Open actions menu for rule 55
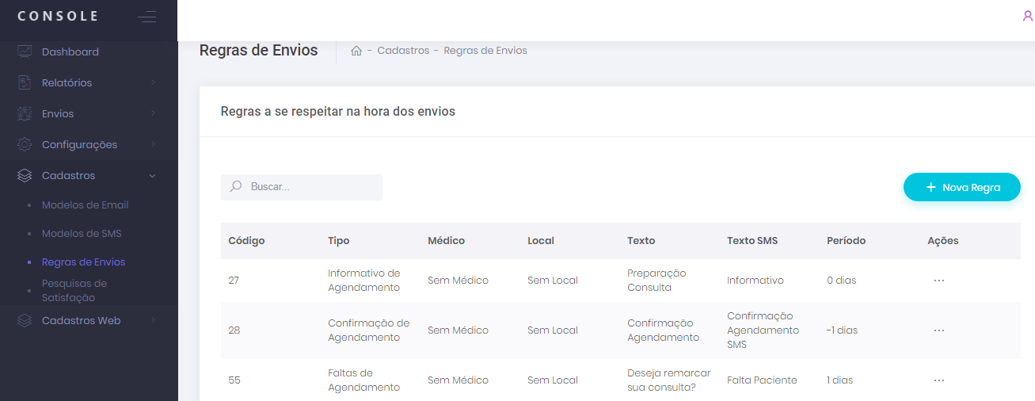The height and width of the screenshot is (401, 1035). 938,380
